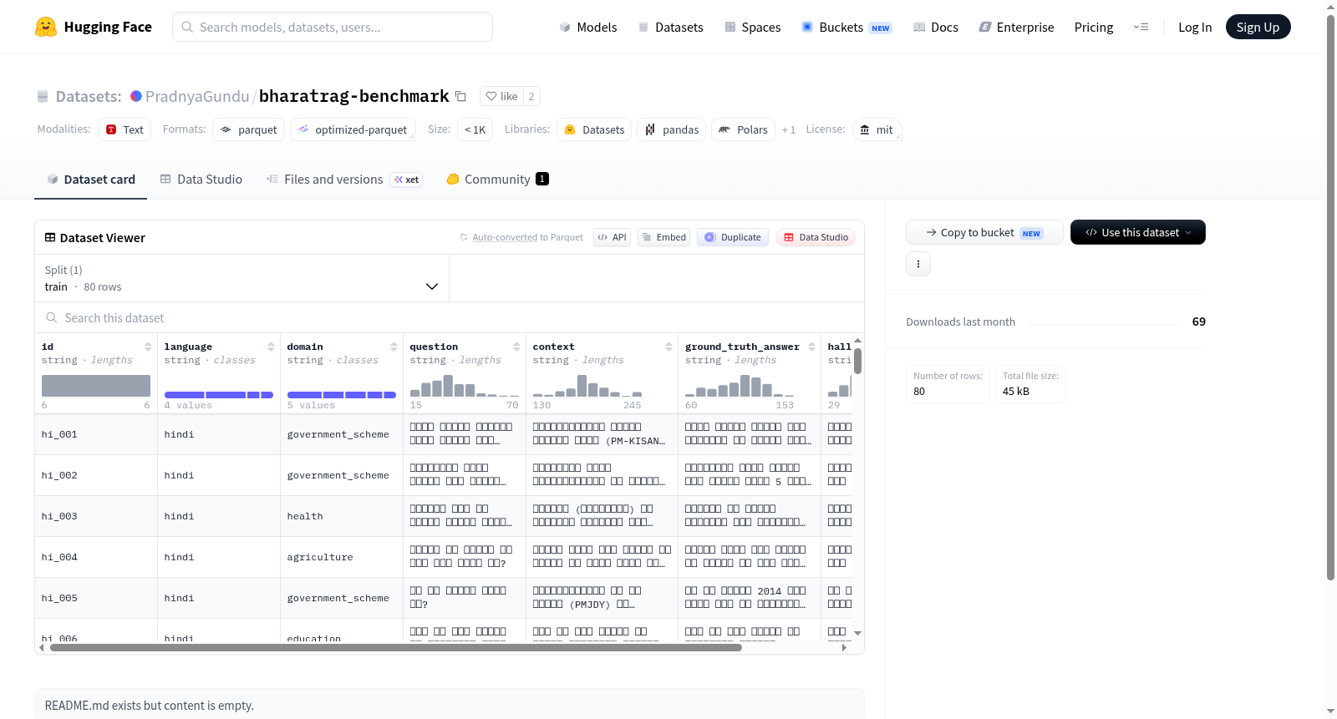Open the Models page
The width and height of the screenshot is (1337, 719).
(588, 27)
